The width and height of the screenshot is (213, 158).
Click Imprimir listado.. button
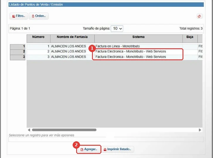117,149
